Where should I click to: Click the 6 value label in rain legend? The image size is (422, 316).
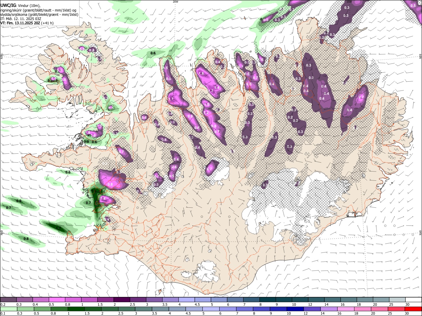tap(220, 314)
